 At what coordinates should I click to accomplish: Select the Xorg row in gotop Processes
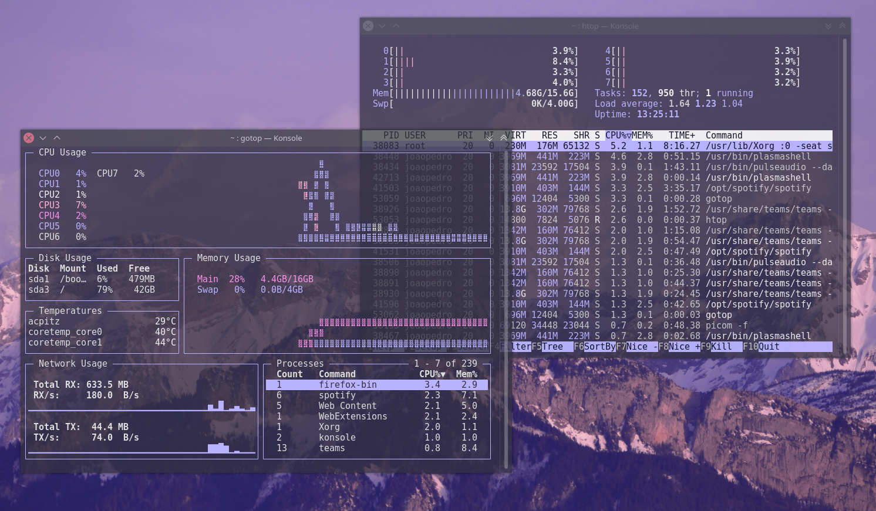point(377,427)
